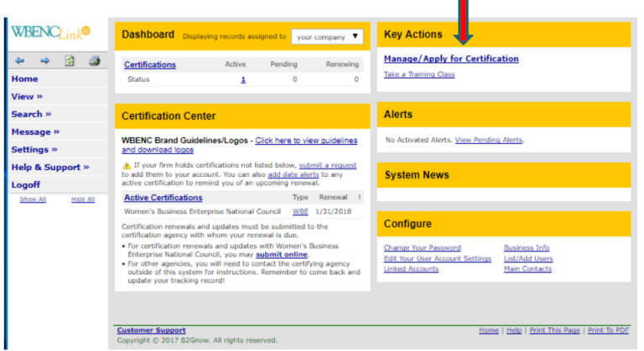
Task: Click Hide All under sidebar menu
Action: pyautogui.click(x=83, y=199)
